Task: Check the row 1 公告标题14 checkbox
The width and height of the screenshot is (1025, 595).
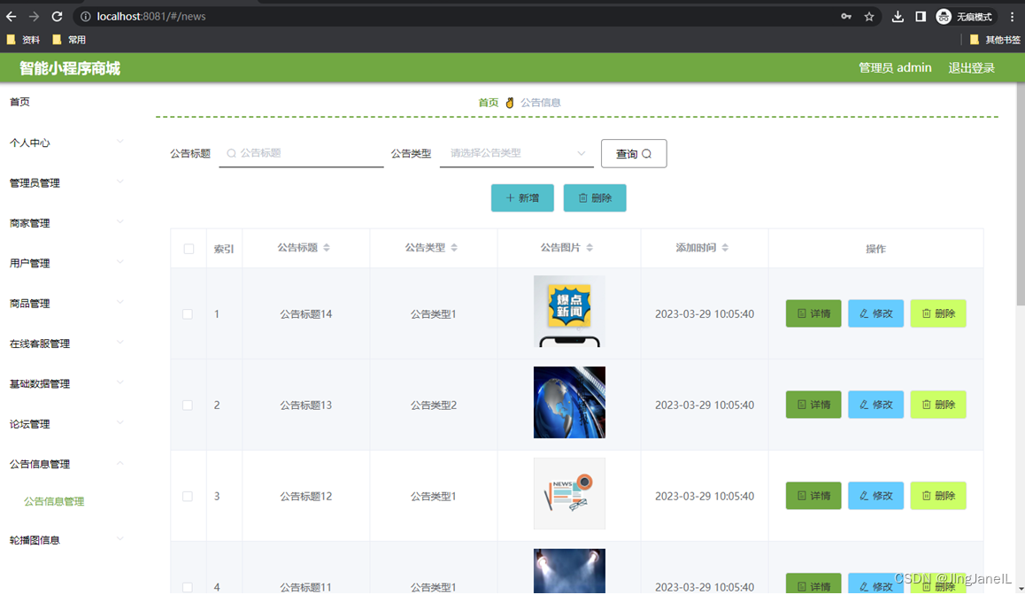Action: (188, 314)
